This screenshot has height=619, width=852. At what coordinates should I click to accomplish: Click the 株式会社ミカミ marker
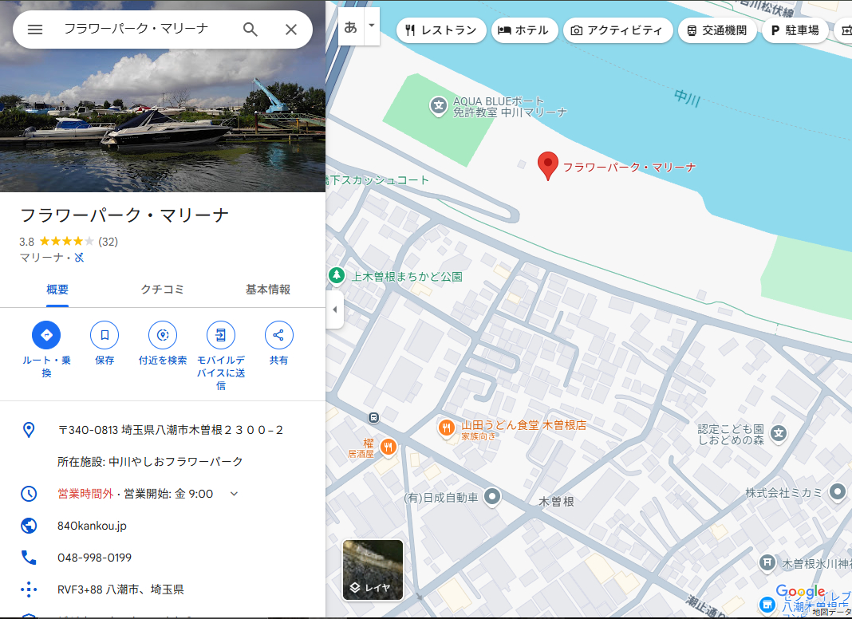837,492
